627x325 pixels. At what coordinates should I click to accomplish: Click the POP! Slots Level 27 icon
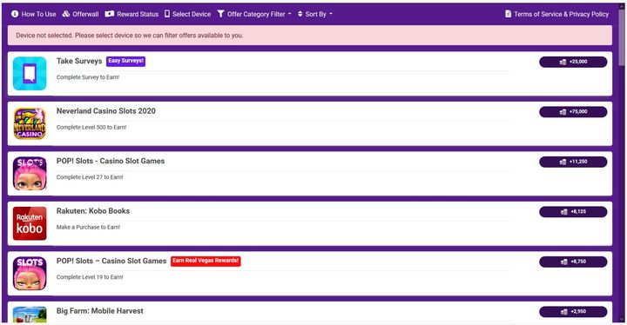coord(30,173)
